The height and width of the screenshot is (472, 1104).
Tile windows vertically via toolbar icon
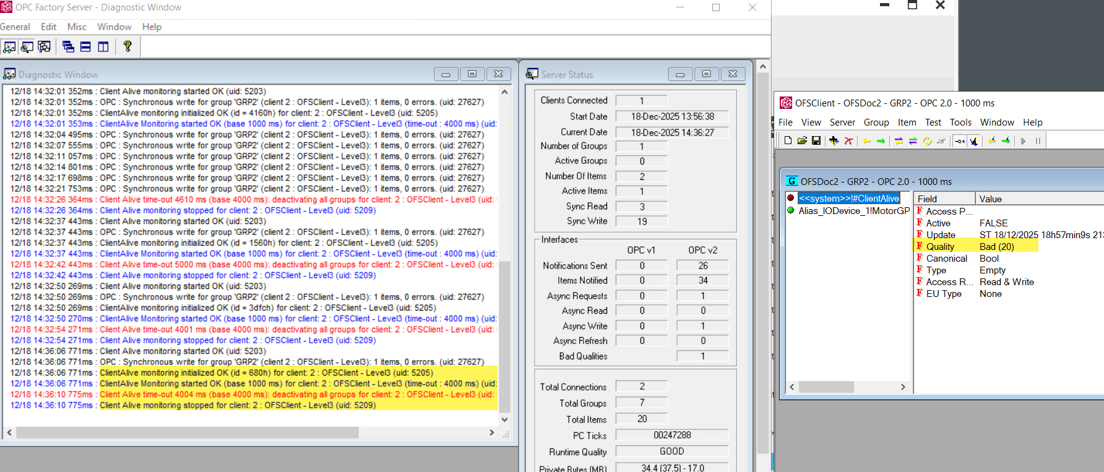pyautogui.click(x=103, y=46)
